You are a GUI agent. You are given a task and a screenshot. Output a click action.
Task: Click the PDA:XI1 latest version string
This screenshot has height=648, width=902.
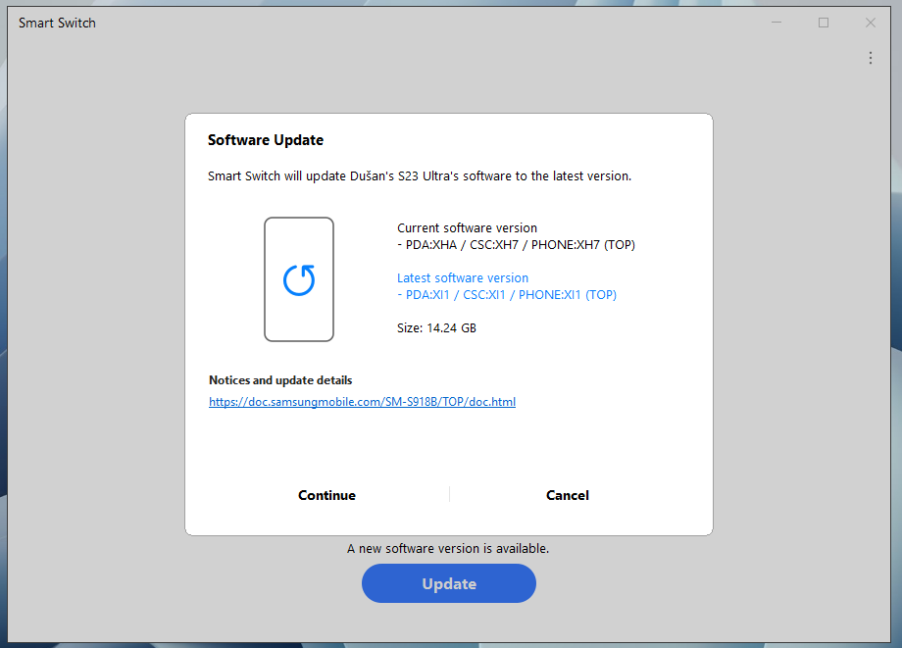(507, 295)
